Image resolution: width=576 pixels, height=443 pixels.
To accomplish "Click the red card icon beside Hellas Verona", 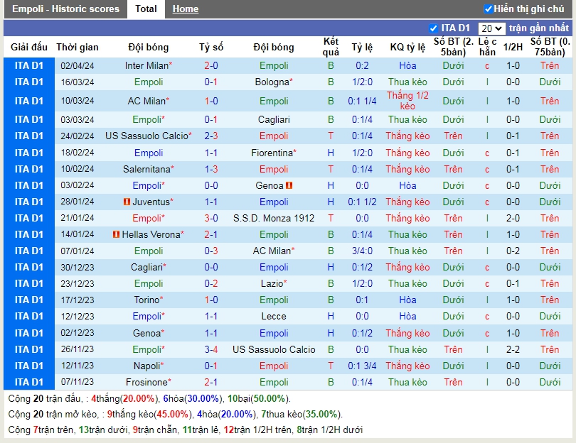I will click(116, 235).
